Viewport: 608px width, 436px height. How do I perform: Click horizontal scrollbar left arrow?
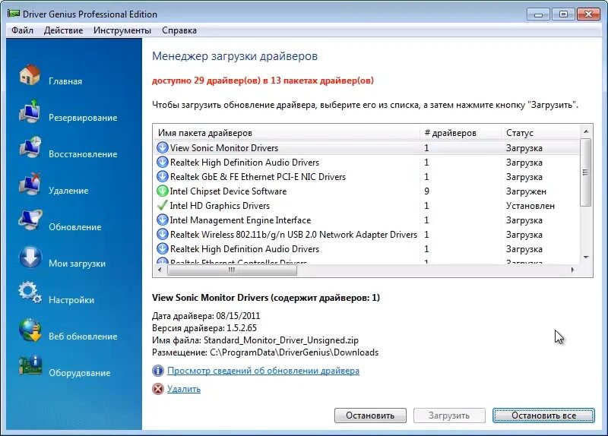pyautogui.click(x=160, y=270)
